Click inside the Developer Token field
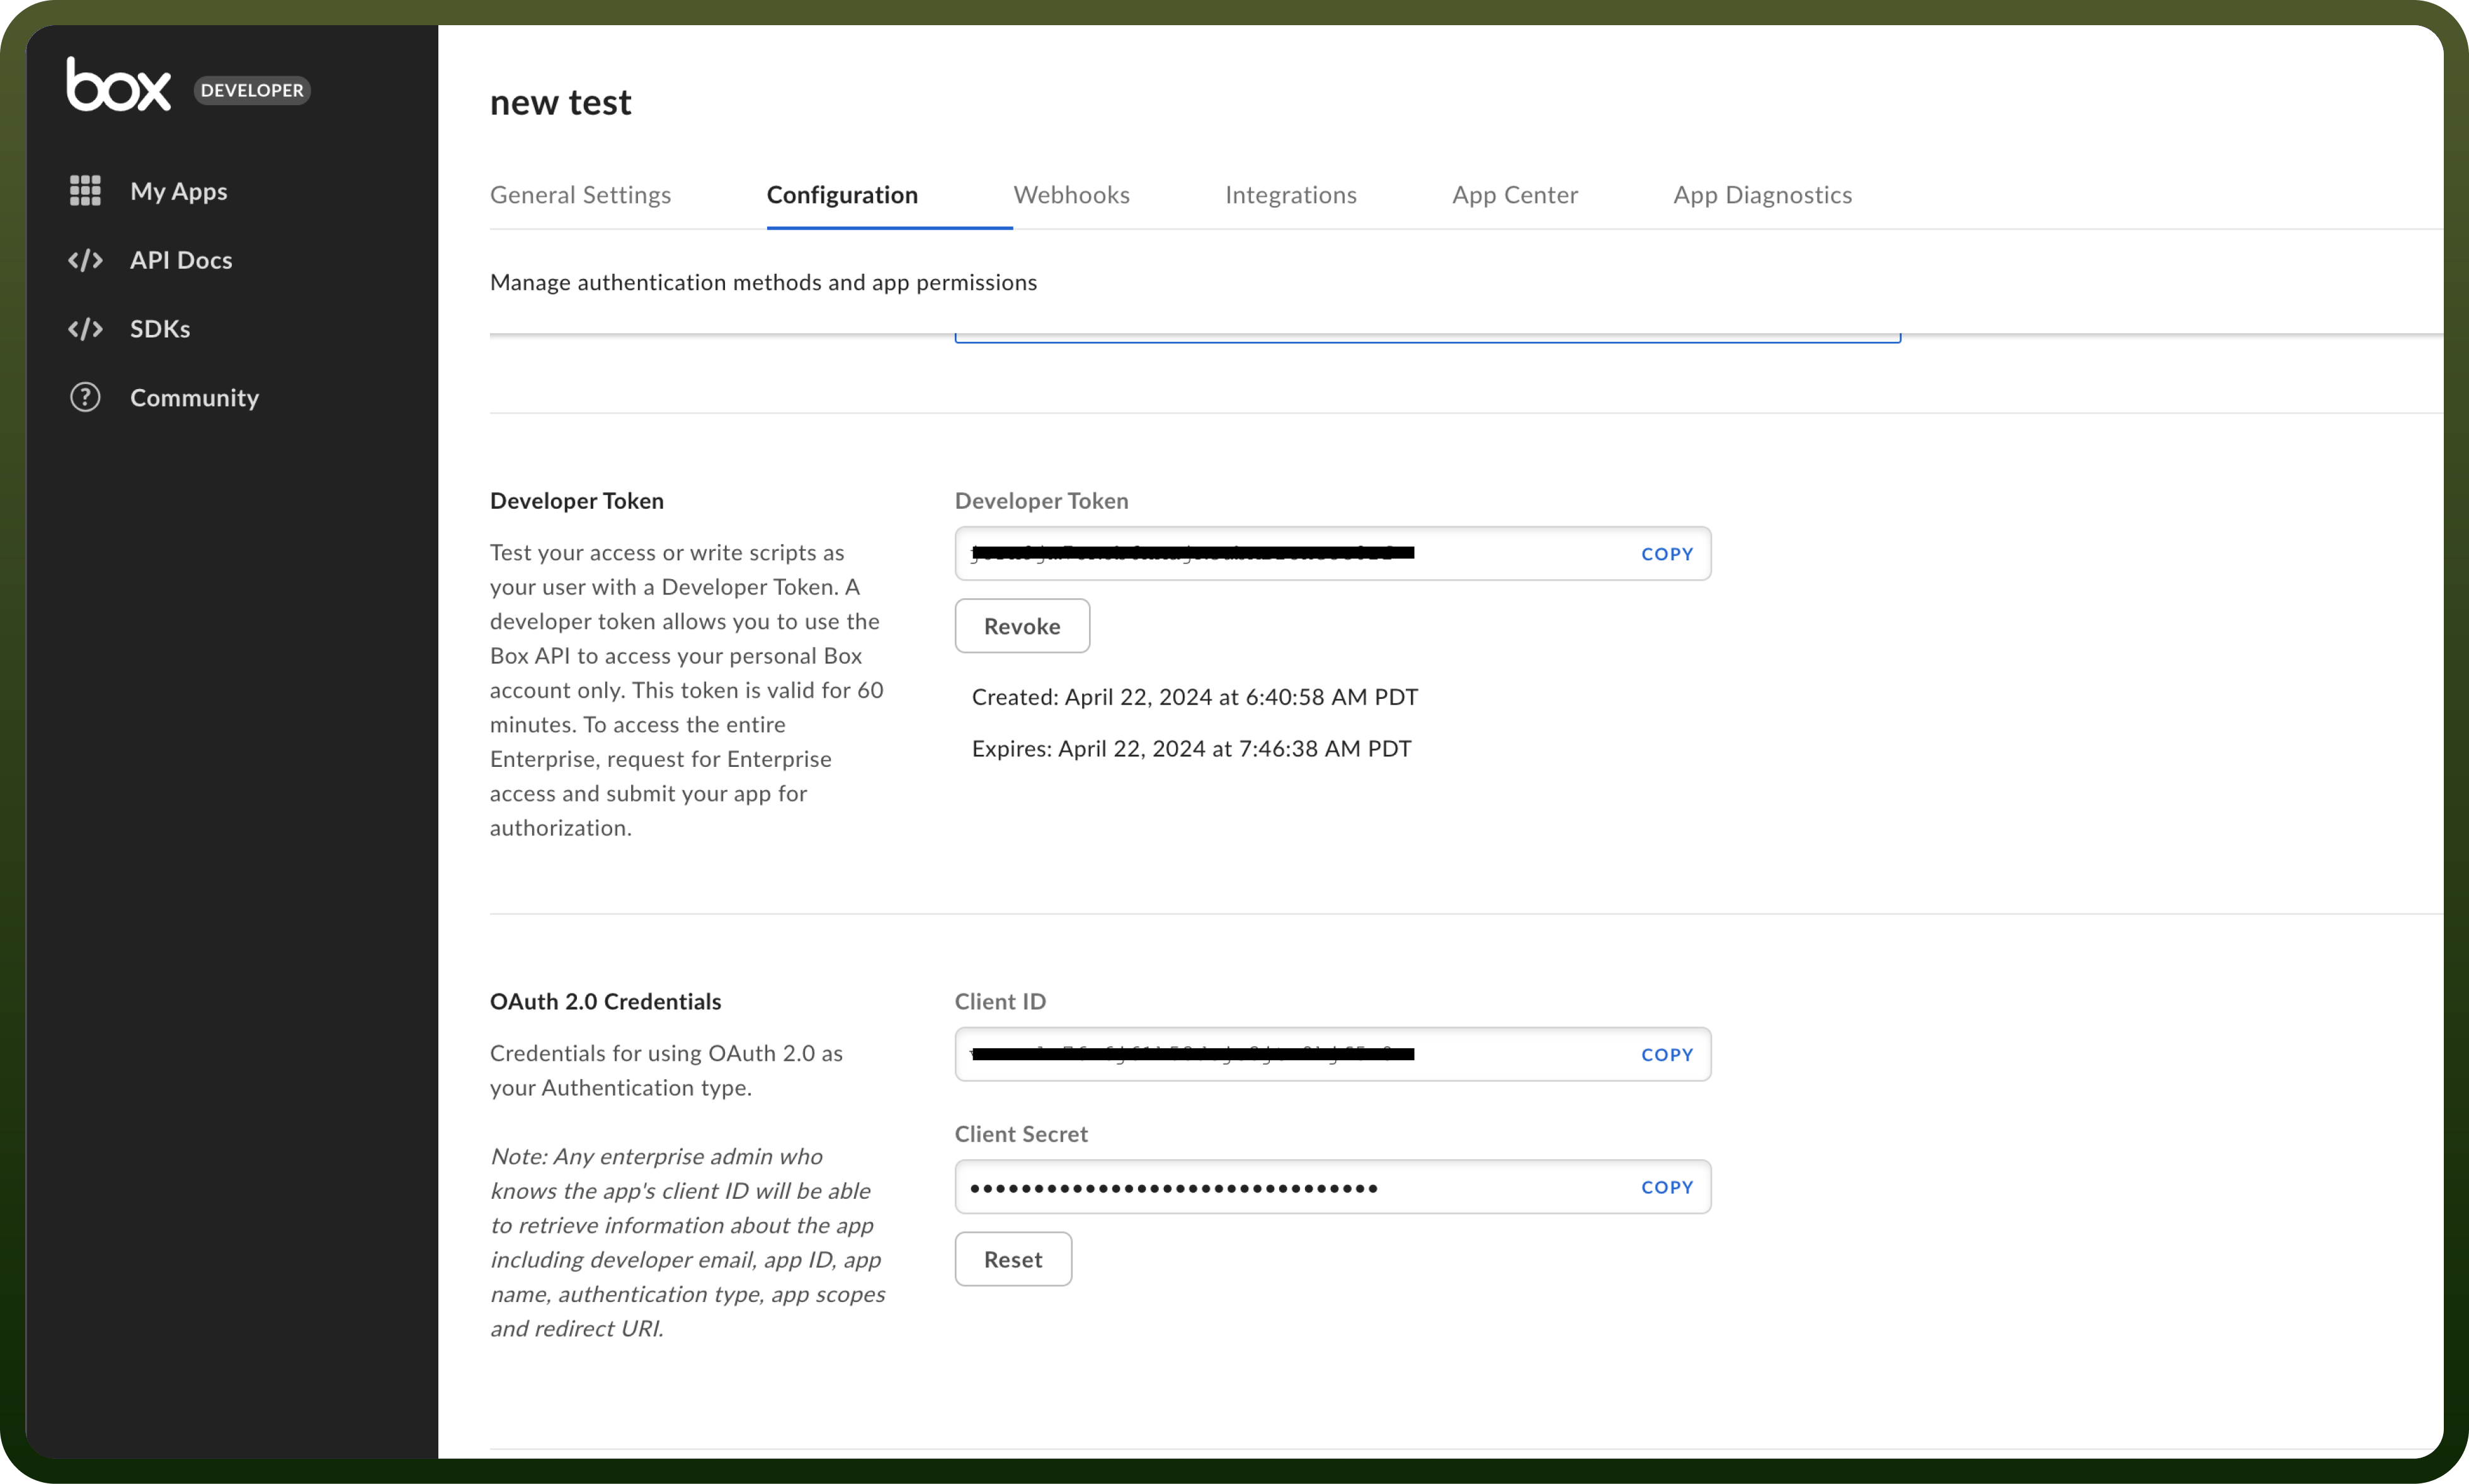 [1333, 554]
